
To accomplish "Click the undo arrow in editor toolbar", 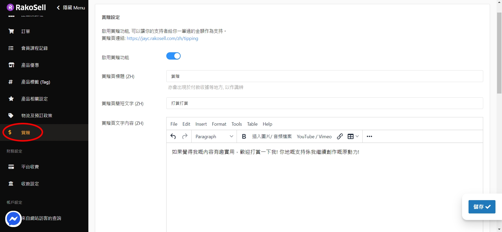I will click(x=173, y=136).
